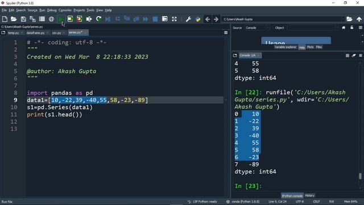Step over the current line in debugger
Viewport: 364px width, 205px height.
(x=118, y=19)
